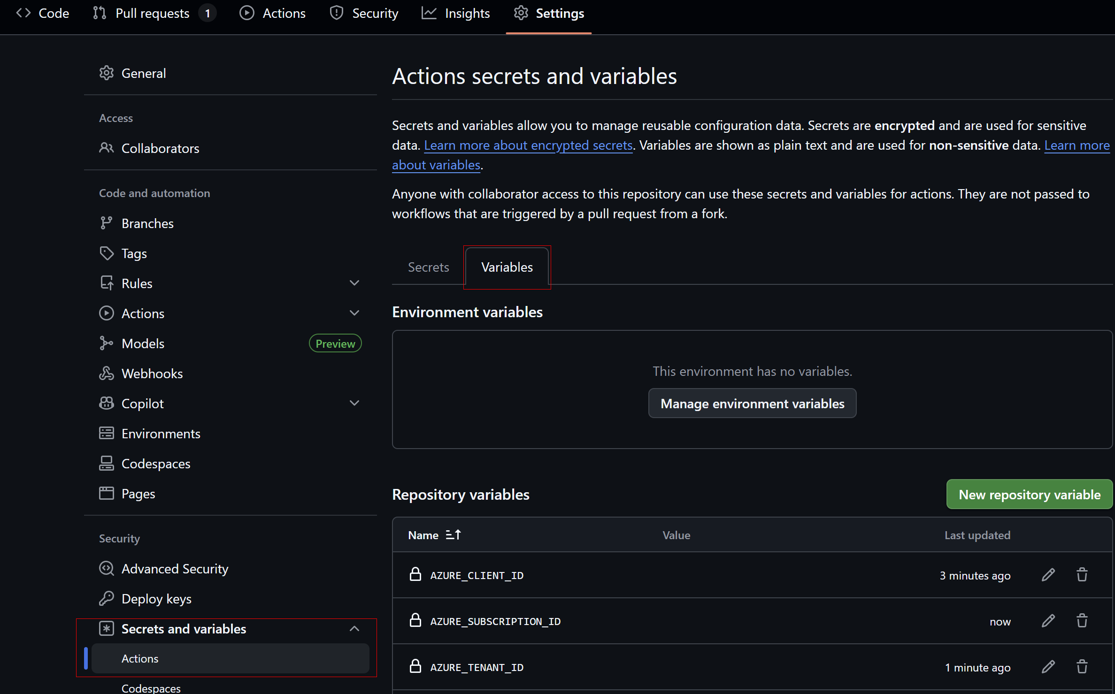Viewport: 1115px width, 694px height.
Task: Delete the AZURE_SUBSCRIPTION_ID variable trash icon
Action: [x=1082, y=621]
